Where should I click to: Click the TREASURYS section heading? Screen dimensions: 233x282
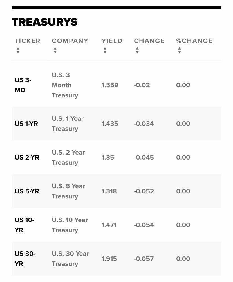[45, 22]
